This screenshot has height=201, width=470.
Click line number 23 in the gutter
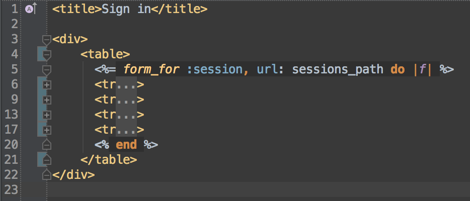pyautogui.click(x=11, y=190)
